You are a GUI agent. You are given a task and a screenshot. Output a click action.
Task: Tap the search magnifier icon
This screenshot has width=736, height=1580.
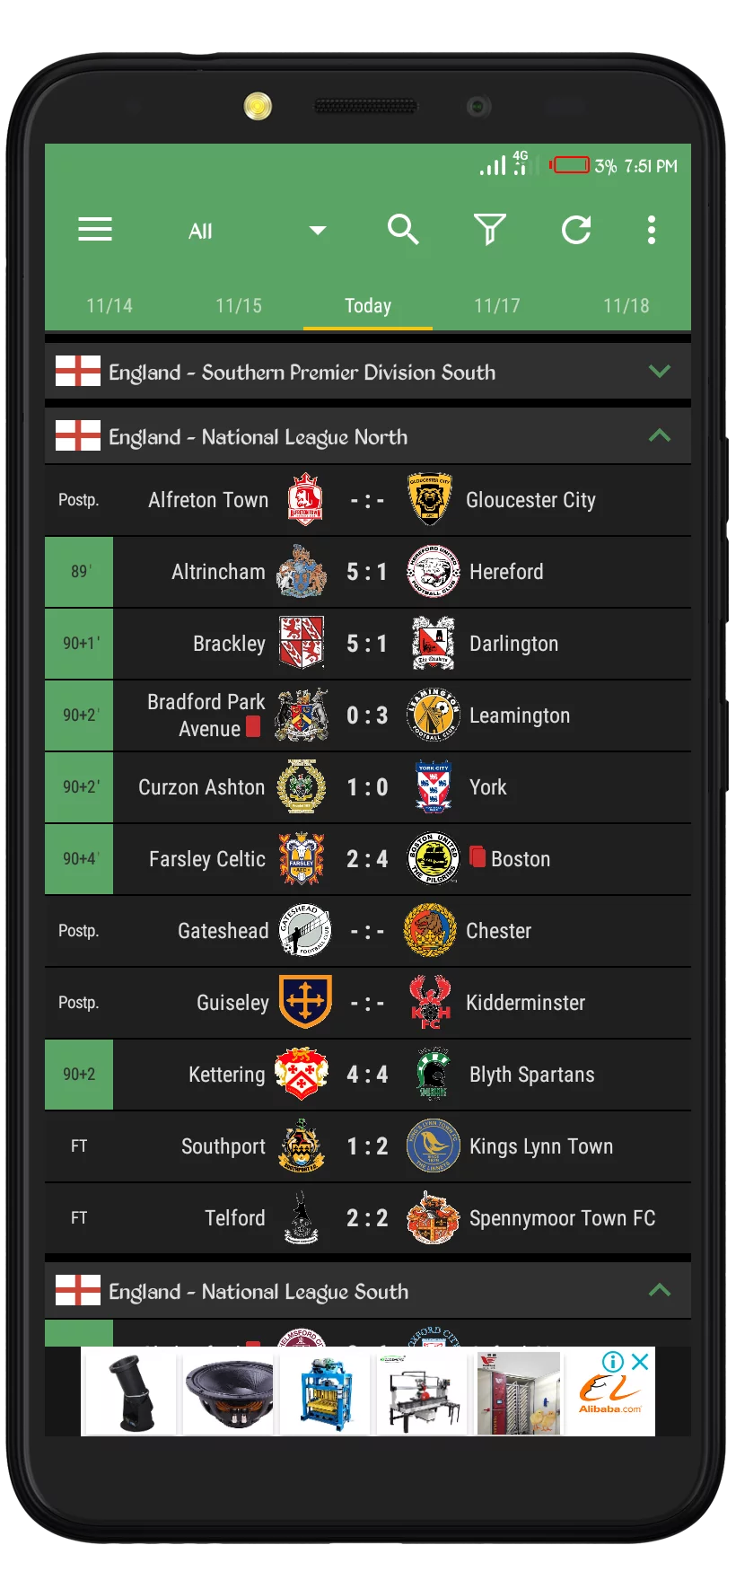pyautogui.click(x=403, y=230)
